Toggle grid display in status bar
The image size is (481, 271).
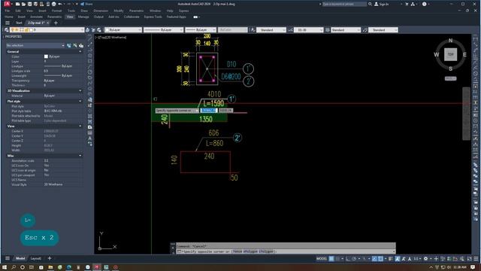click(x=331, y=259)
